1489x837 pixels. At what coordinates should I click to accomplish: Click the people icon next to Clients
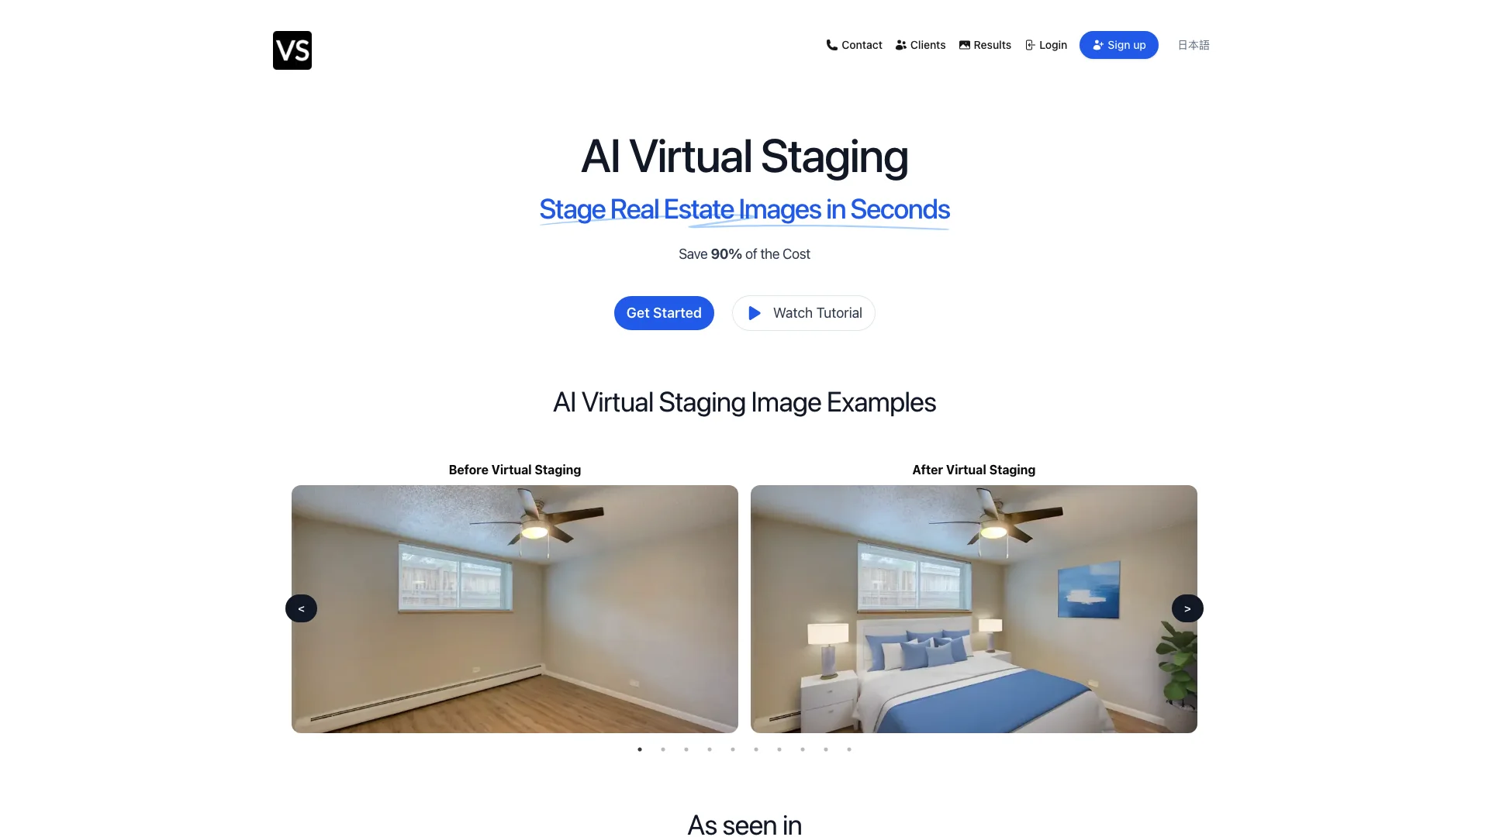tap(900, 44)
